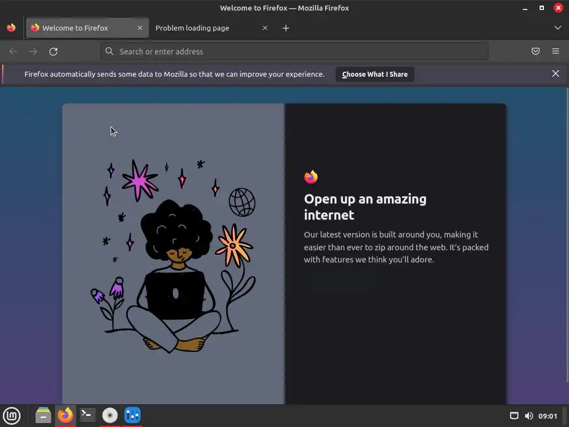
Task: Click the search magnifier icon in address bar
Action: pos(109,51)
